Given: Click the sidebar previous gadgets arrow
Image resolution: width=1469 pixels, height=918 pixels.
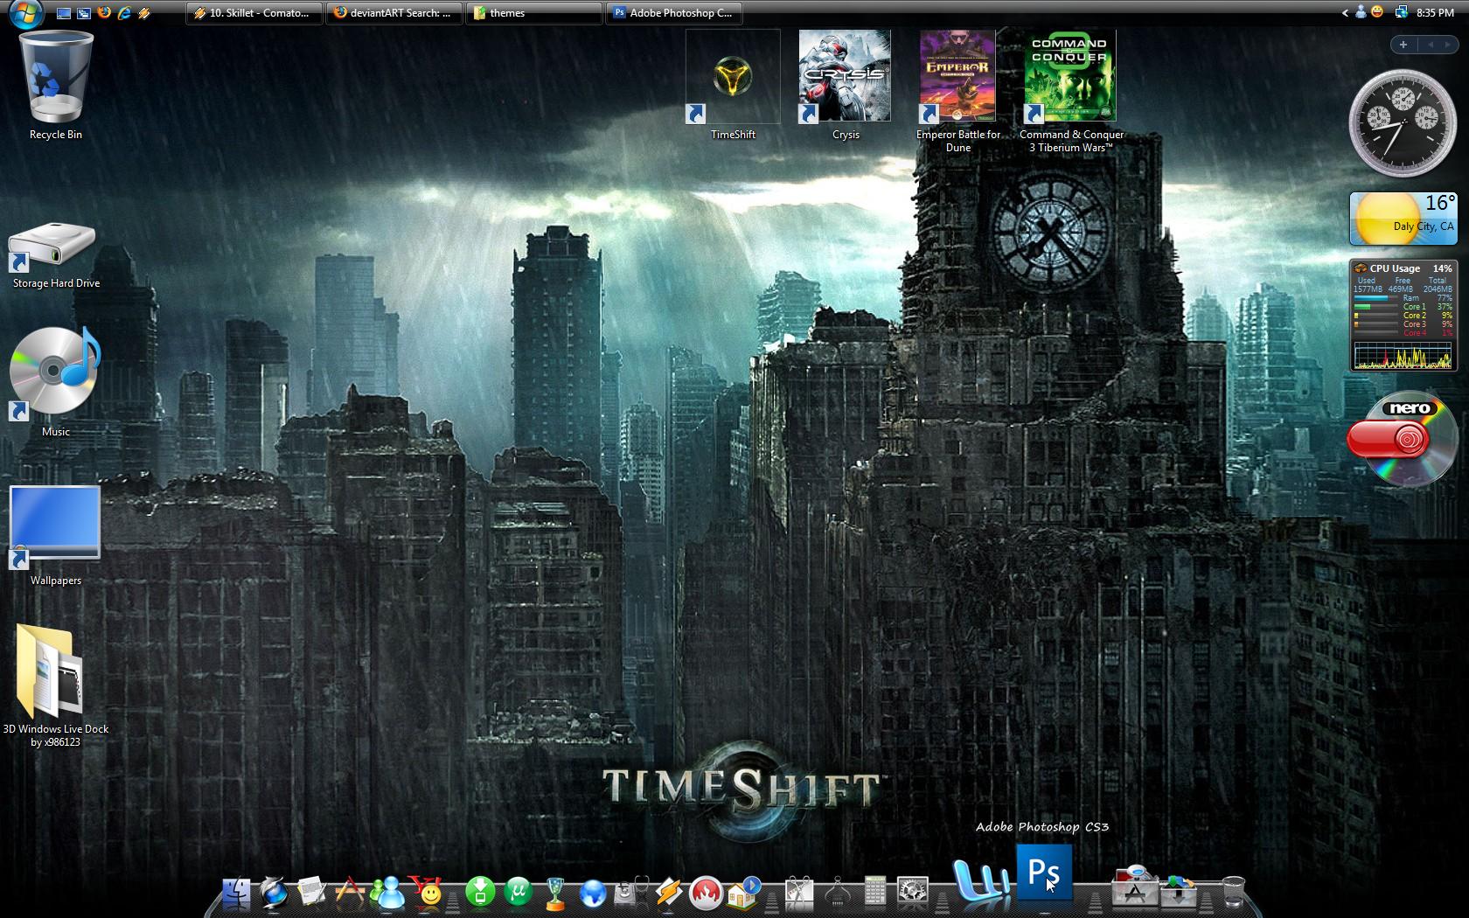Looking at the screenshot, I should 1431,45.
